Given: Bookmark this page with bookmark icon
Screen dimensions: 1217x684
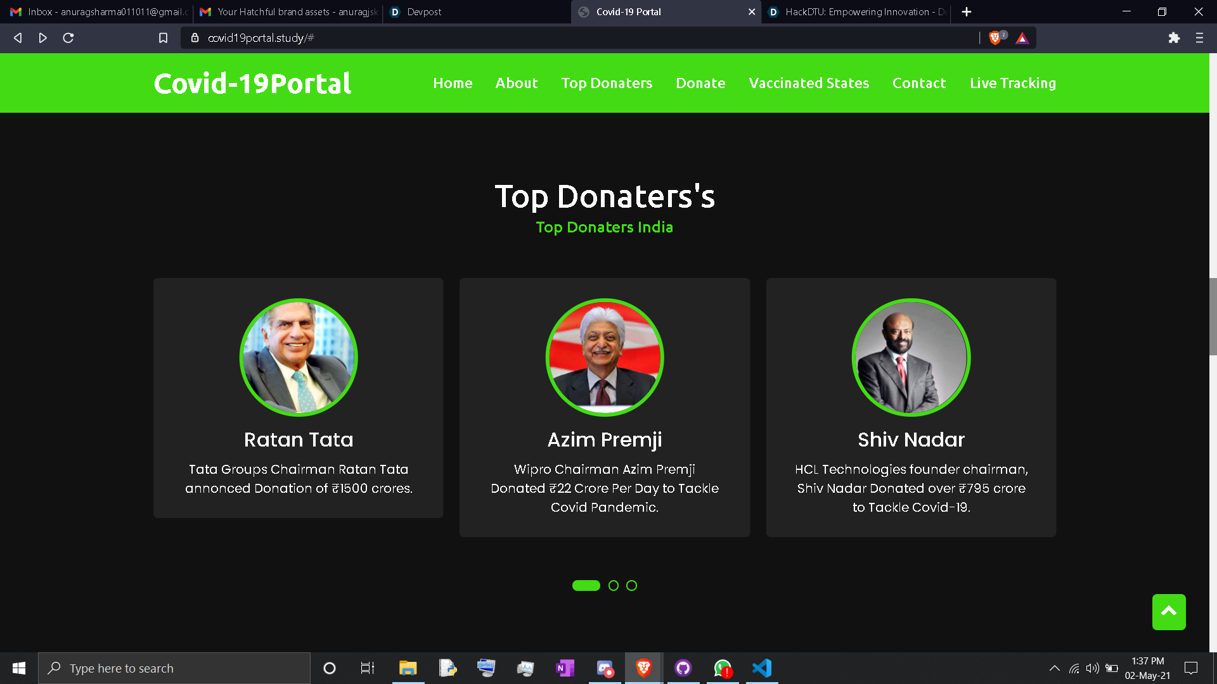Looking at the screenshot, I should [163, 38].
